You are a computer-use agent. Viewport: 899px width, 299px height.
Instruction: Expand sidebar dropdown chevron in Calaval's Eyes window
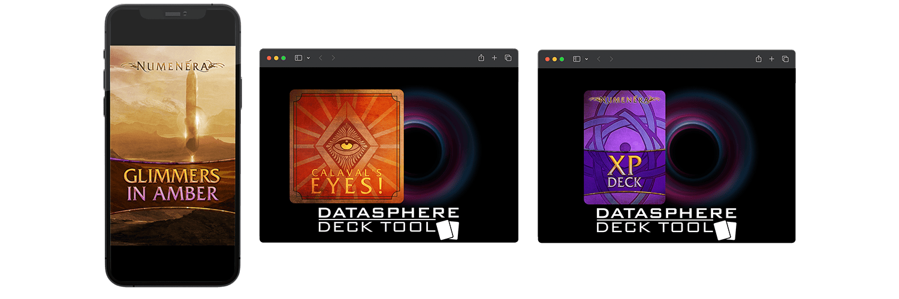(x=308, y=58)
